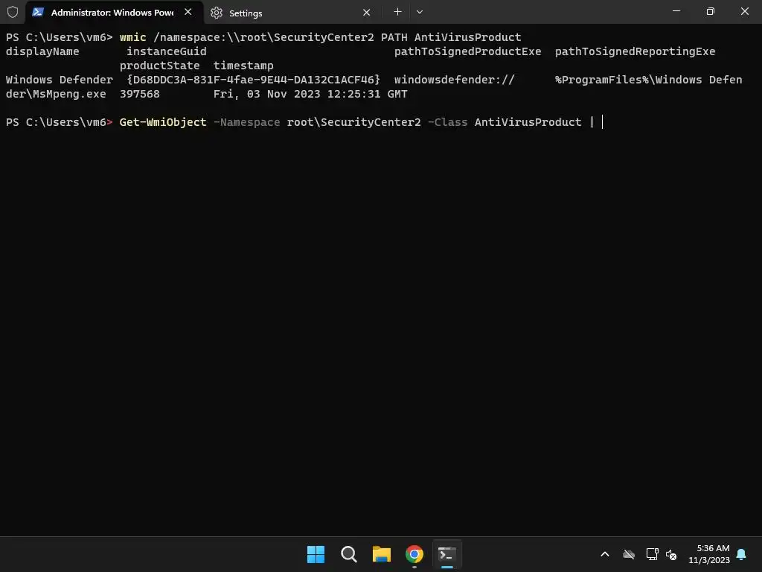Open a new terminal tab
The image size is (762, 572).
(397, 12)
